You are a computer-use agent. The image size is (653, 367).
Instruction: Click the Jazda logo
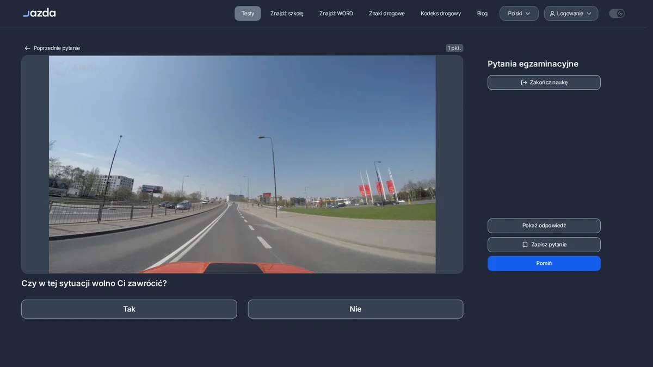coord(39,13)
